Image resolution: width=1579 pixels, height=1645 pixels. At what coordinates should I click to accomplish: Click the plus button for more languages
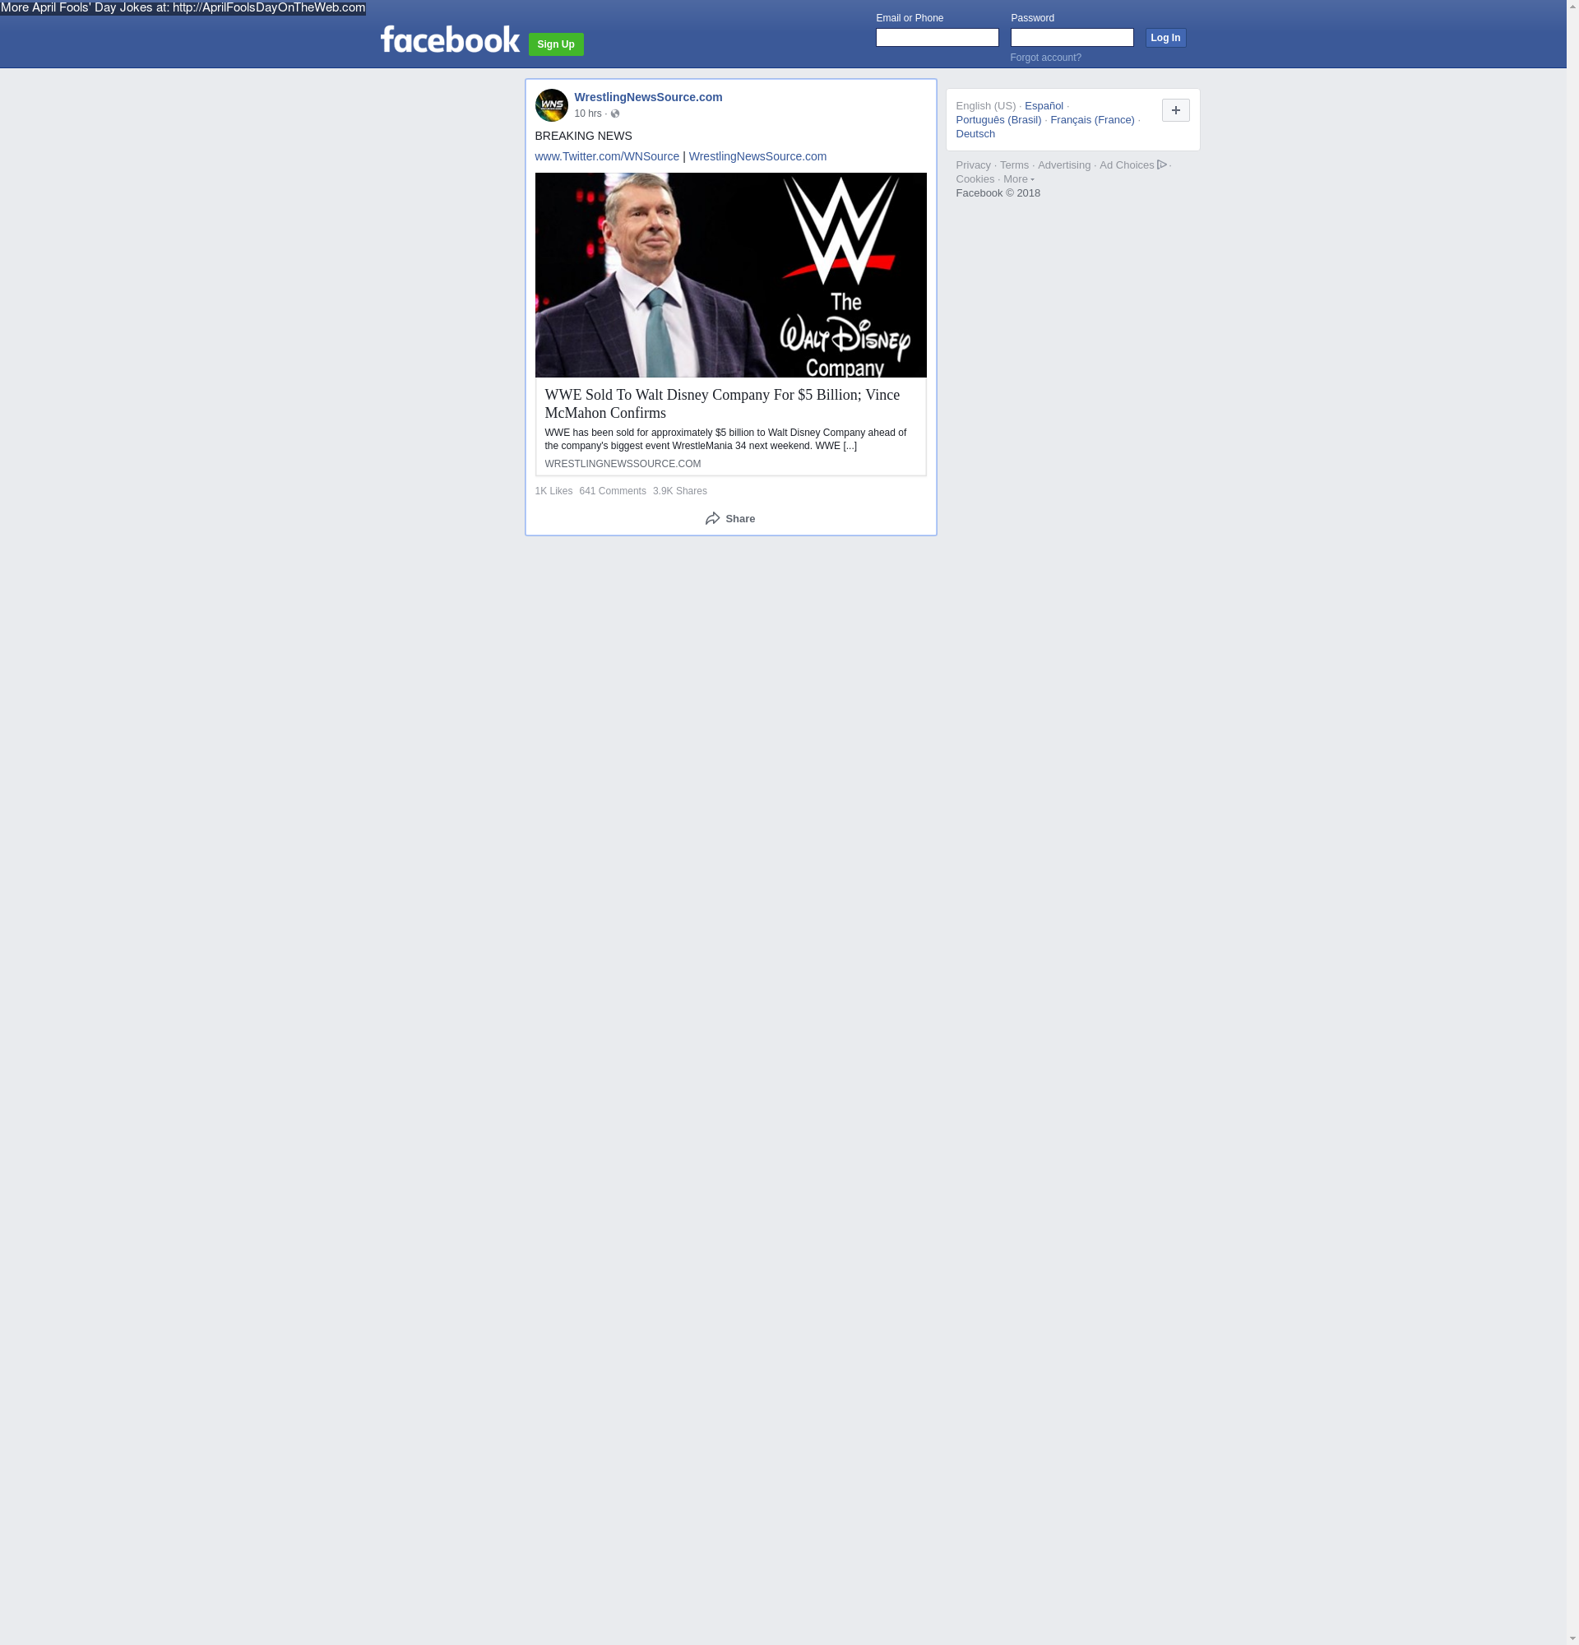[1175, 110]
